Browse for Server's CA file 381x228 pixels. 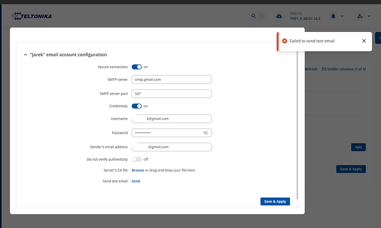click(x=137, y=170)
